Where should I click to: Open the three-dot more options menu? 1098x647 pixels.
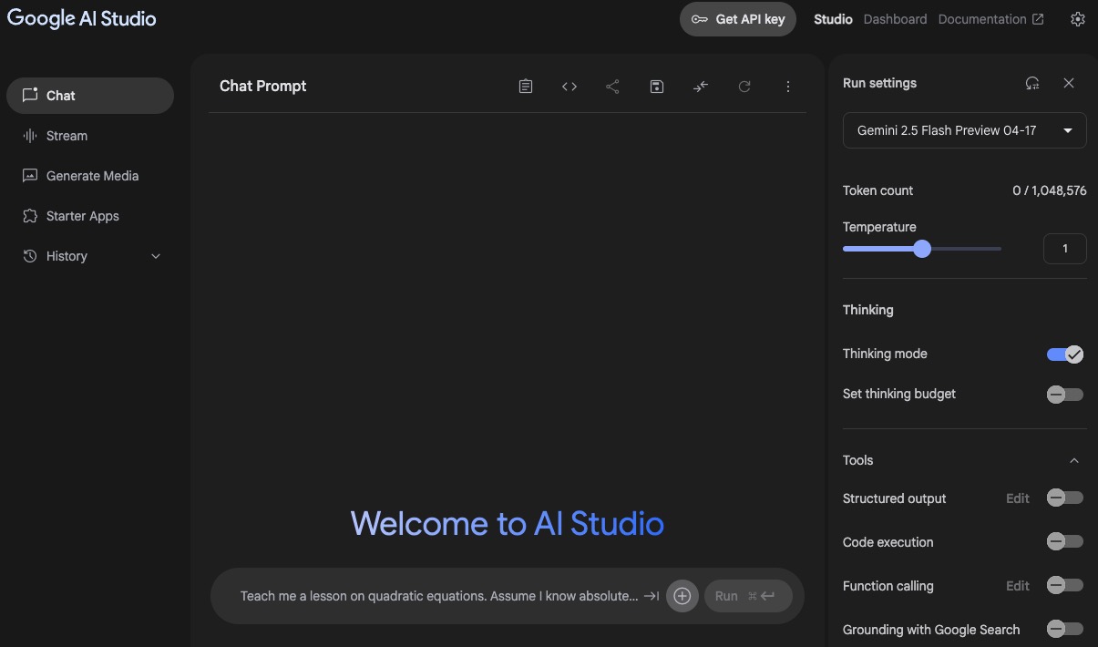coord(788,87)
